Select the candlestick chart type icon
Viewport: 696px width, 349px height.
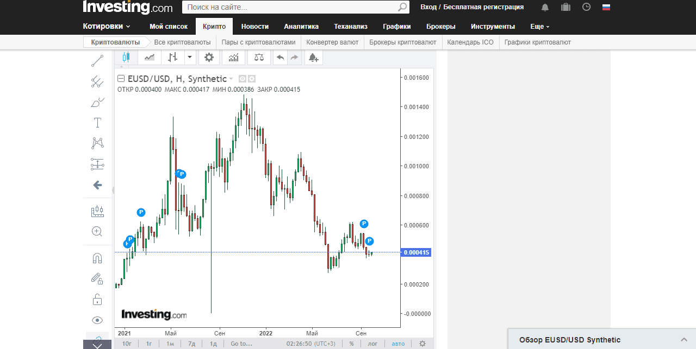[126, 57]
